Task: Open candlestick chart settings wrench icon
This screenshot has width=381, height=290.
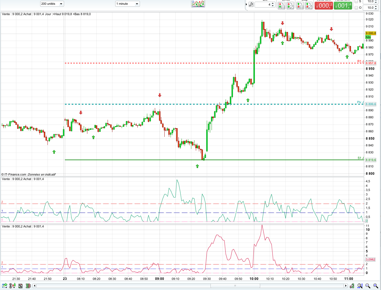Action: [352, 286]
